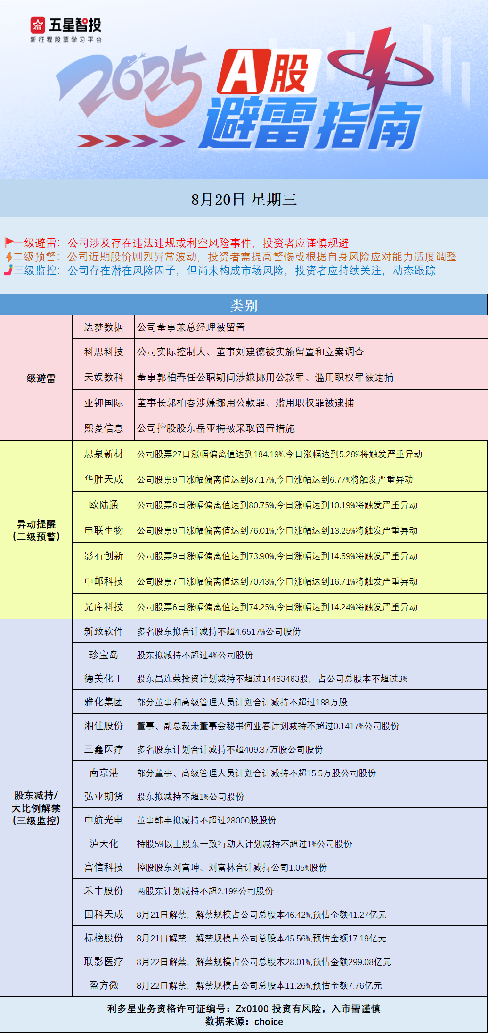The height and width of the screenshot is (1033, 488).
Task: Click the 标榜股份 stock name
Action: [x=104, y=938]
